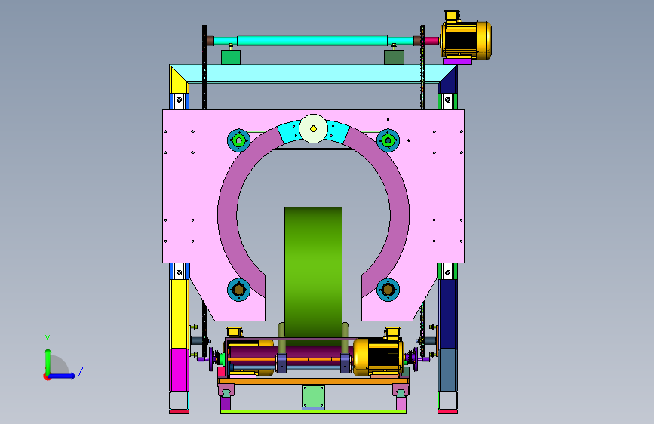Select the upper-right green guide roller
The height and width of the screenshot is (424, 654).
point(388,140)
